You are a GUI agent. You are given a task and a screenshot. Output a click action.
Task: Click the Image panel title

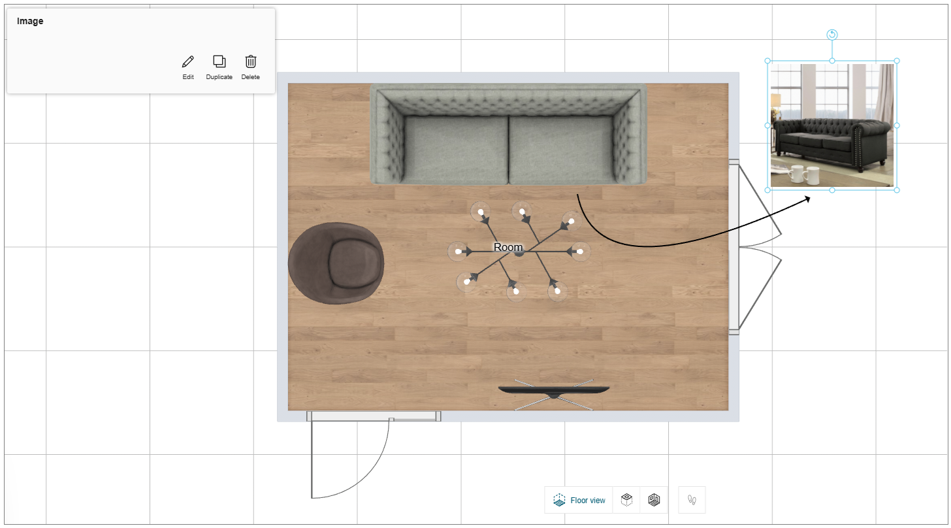[30, 21]
